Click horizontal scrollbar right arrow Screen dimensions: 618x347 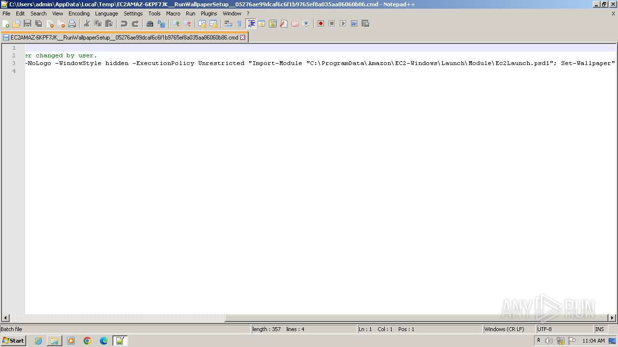click(612, 318)
